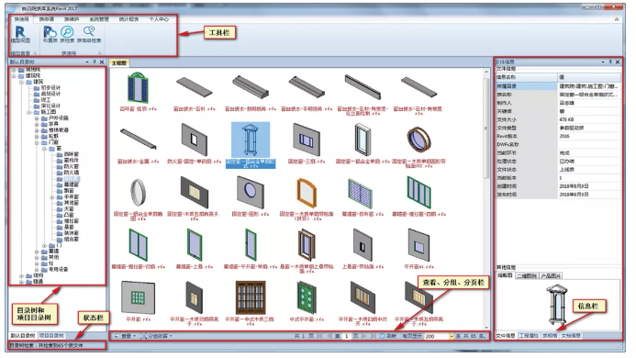Open the 工程属性 info tab
The width and height of the screenshot is (636, 358).
coord(529,336)
